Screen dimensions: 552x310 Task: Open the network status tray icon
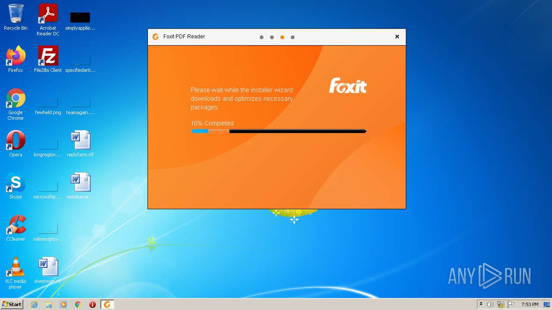[x=501, y=304]
